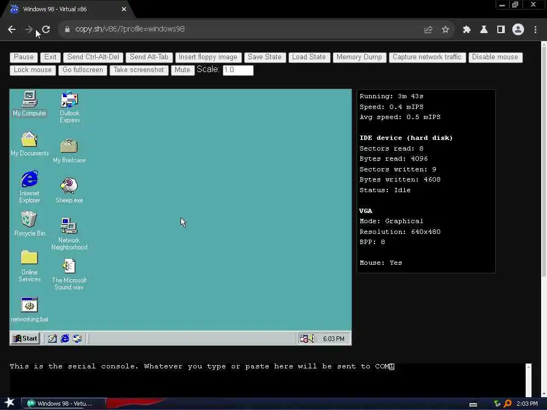The image size is (547, 410).
Task: Open browser extensions puzzle icon
Action: coord(467,30)
